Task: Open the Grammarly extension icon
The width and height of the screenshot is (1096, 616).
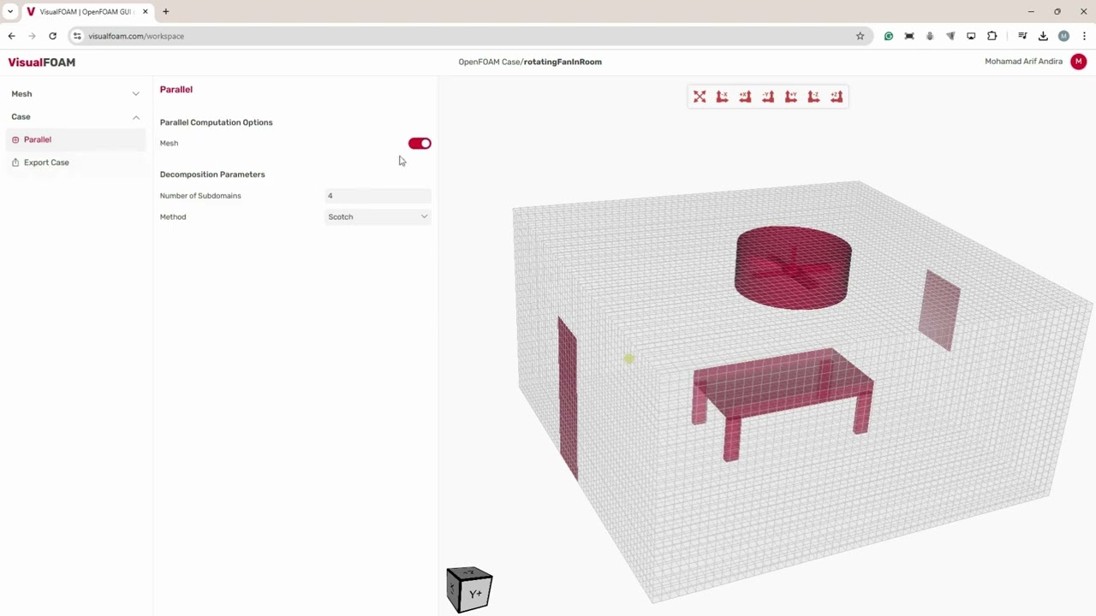Action: click(x=889, y=36)
